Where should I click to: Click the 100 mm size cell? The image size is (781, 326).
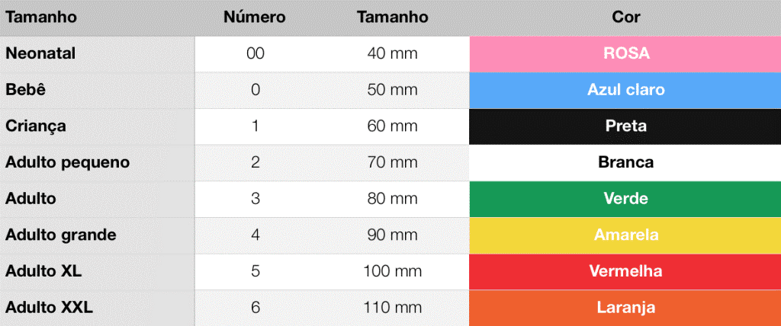coord(393,272)
